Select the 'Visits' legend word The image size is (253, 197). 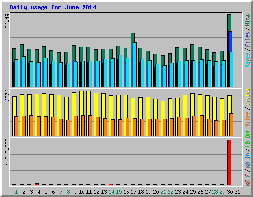(247, 97)
